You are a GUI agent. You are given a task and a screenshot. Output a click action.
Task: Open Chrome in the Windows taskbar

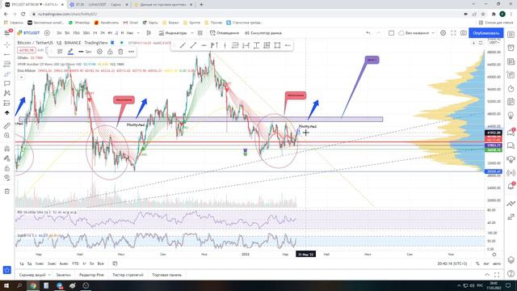coord(32,285)
